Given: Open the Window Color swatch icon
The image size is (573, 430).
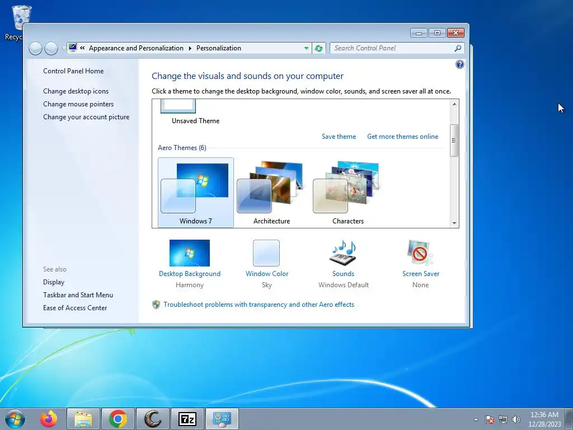Looking at the screenshot, I should click(266, 253).
